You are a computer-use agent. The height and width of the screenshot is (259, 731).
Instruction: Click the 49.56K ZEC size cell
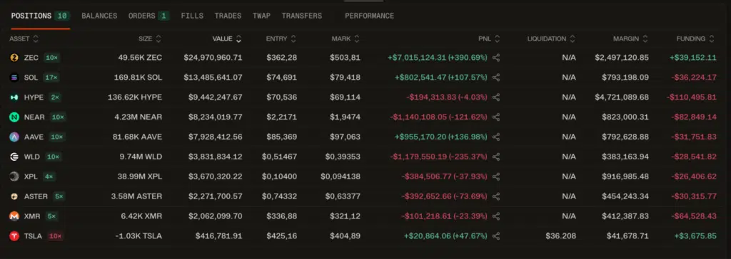(140, 58)
